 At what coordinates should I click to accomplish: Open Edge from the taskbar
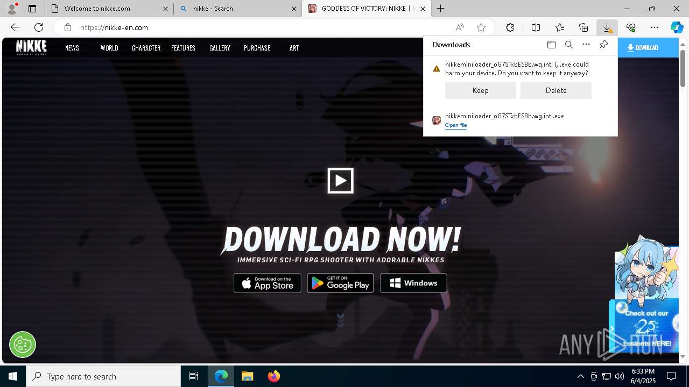tap(221, 376)
